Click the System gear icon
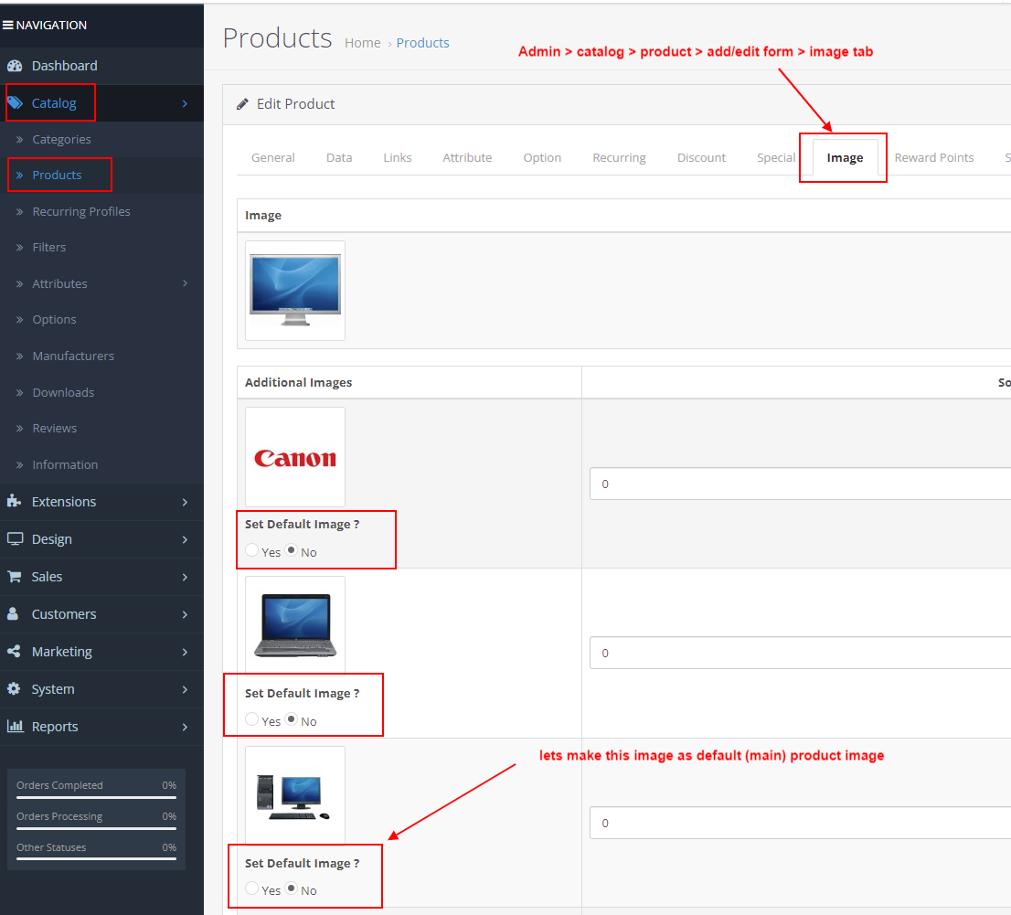This screenshot has width=1011, height=915. pos(14,689)
